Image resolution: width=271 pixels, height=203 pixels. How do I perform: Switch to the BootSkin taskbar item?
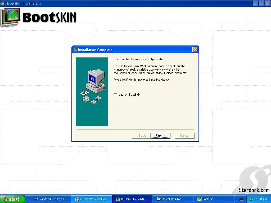pyautogui.click(x=214, y=199)
